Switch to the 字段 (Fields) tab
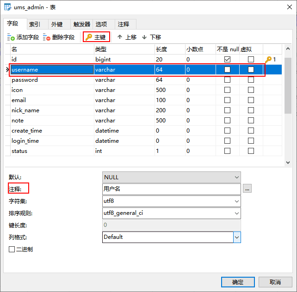 click(x=15, y=24)
